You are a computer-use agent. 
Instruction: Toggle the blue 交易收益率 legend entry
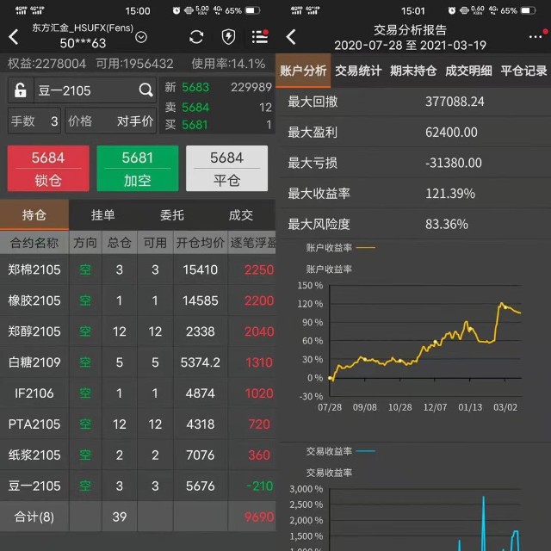pyautogui.click(x=340, y=451)
